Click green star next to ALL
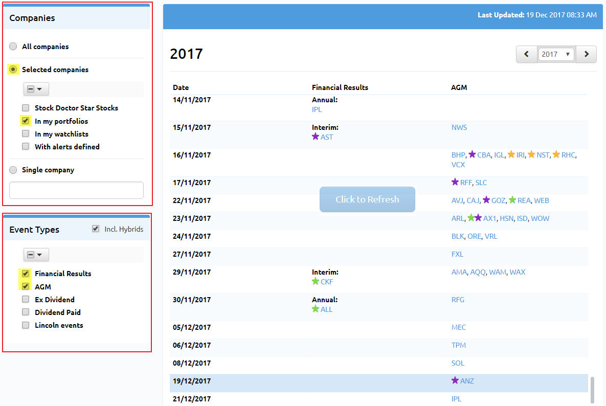 pos(316,309)
